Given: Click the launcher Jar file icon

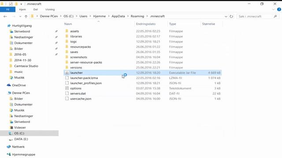Looking at the screenshot, I should pyautogui.click(x=67, y=72).
